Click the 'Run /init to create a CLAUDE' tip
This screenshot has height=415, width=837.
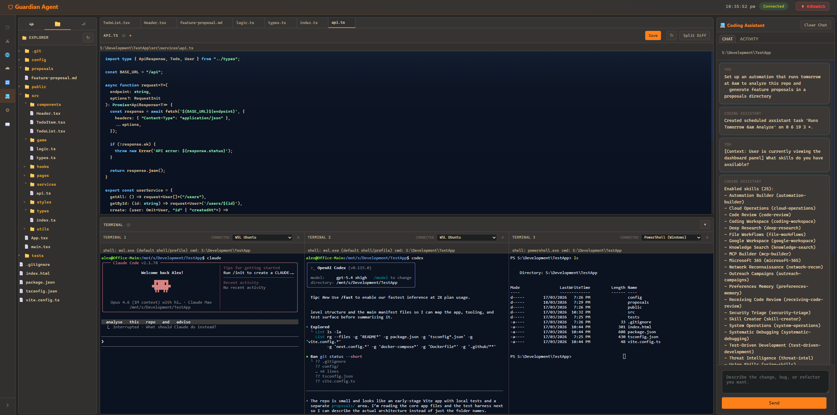259,273
